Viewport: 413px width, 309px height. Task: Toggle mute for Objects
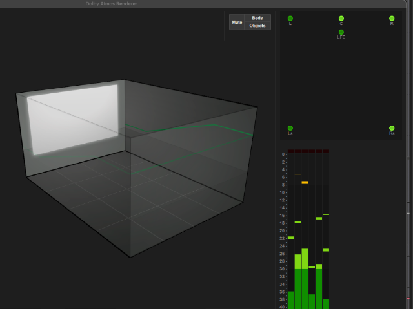click(x=257, y=26)
